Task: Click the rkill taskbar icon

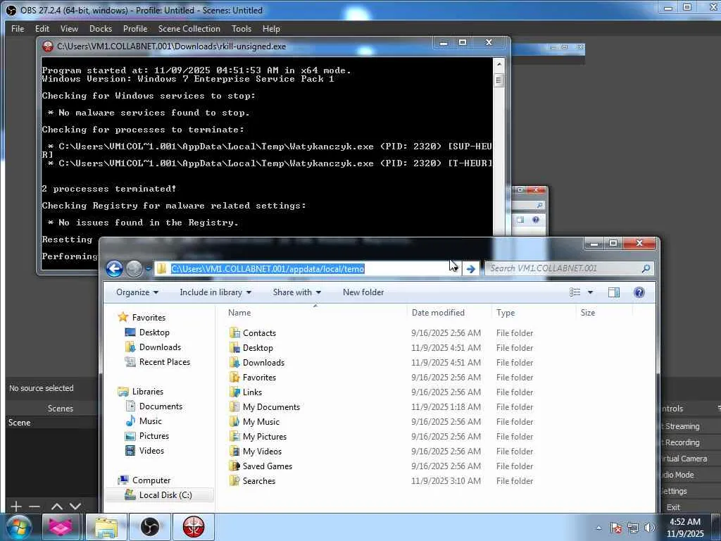Action: coord(193,527)
